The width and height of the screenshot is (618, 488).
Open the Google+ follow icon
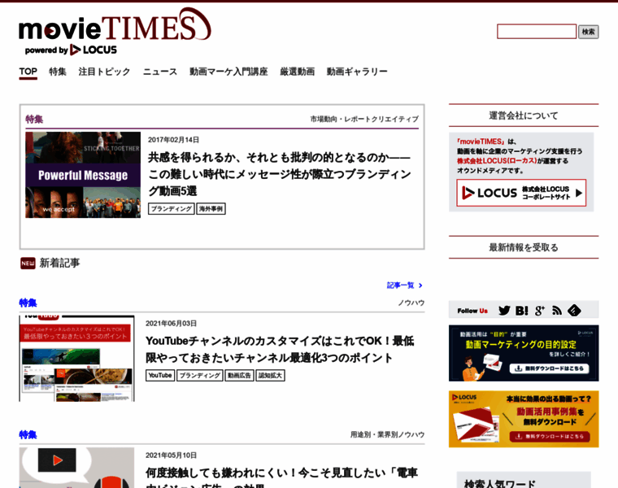pyautogui.click(x=540, y=311)
